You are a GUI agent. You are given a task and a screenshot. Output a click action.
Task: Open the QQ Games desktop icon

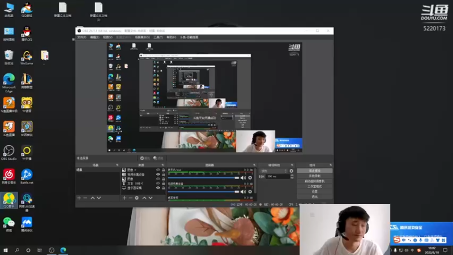tap(27, 10)
